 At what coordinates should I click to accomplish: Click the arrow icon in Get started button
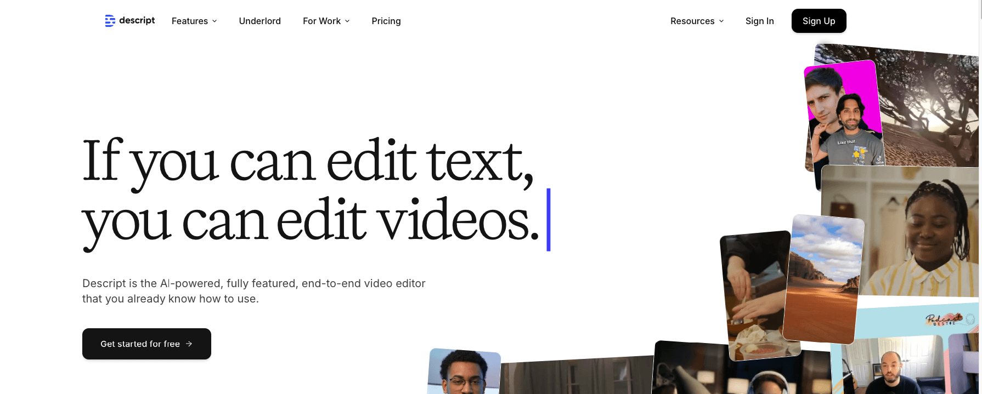[x=189, y=344]
